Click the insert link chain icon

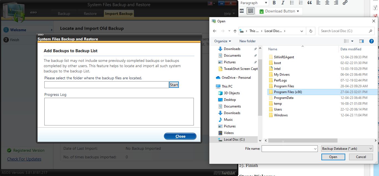[x=345, y=3]
